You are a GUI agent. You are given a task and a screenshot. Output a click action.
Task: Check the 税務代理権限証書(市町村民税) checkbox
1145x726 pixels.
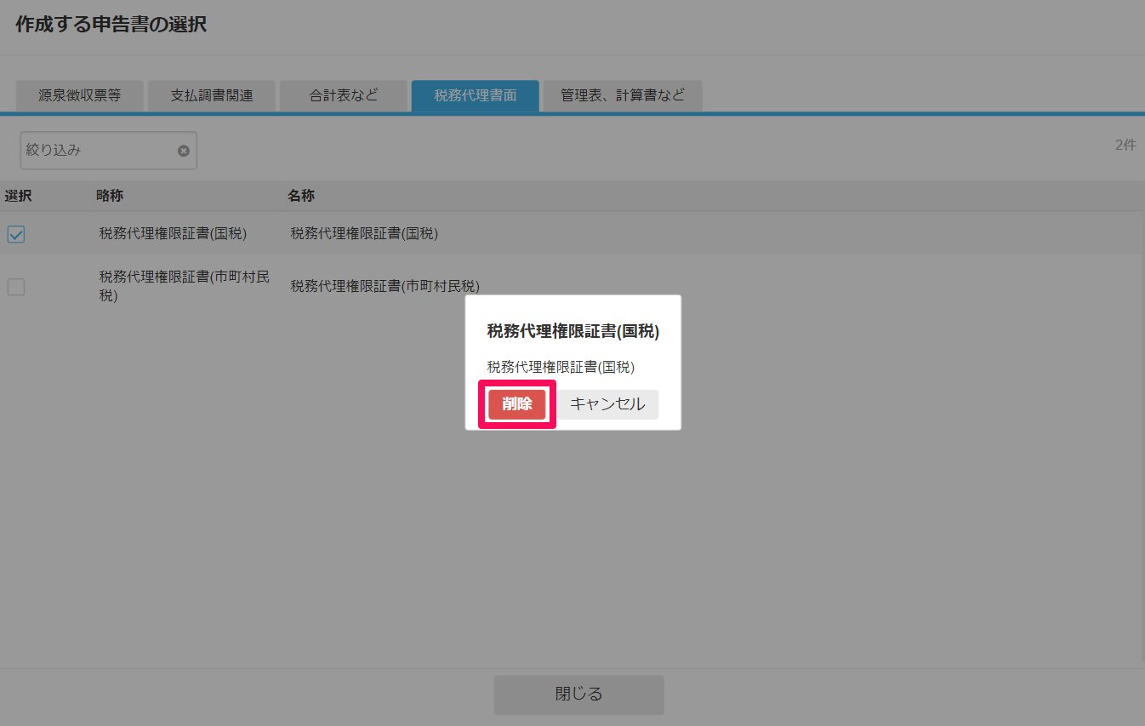pyautogui.click(x=15, y=287)
